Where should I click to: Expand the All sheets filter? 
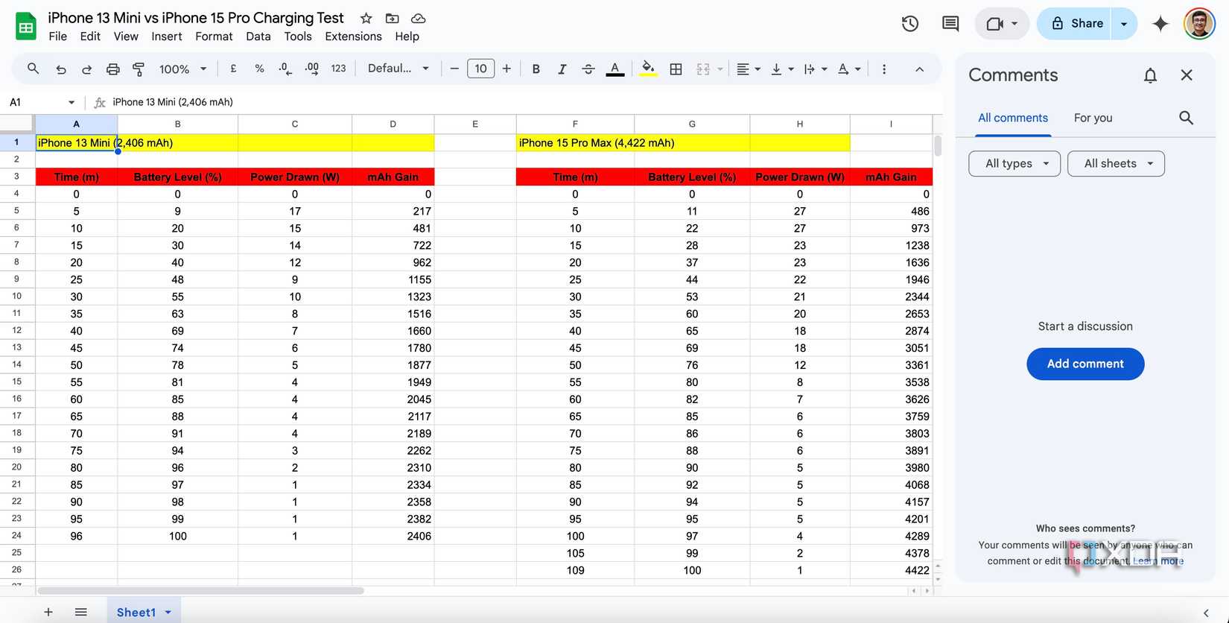coord(1116,163)
